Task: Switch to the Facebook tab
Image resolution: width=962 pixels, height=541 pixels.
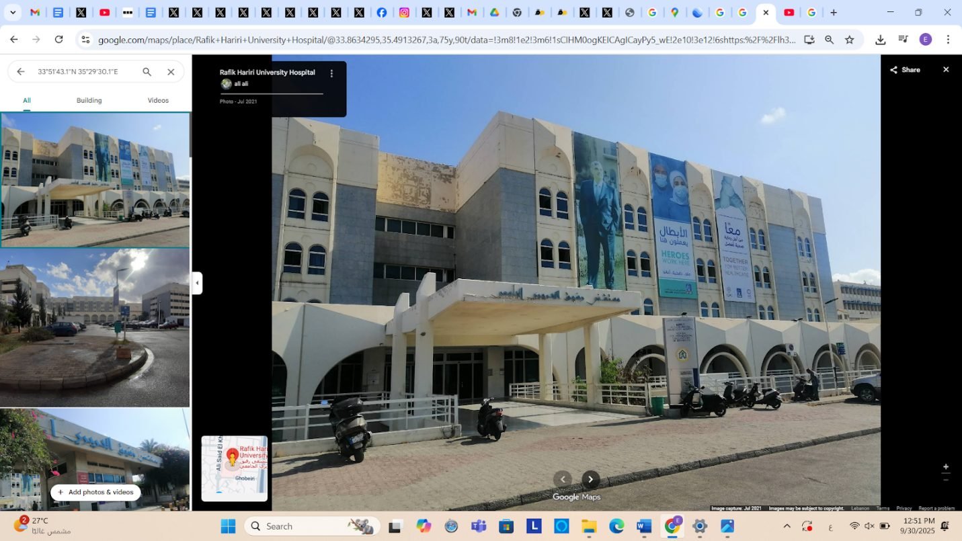Action: tap(381, 12)
